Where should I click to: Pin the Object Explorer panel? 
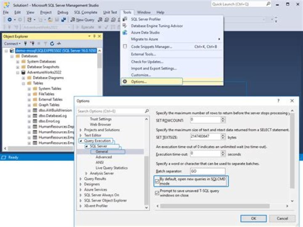94,37
